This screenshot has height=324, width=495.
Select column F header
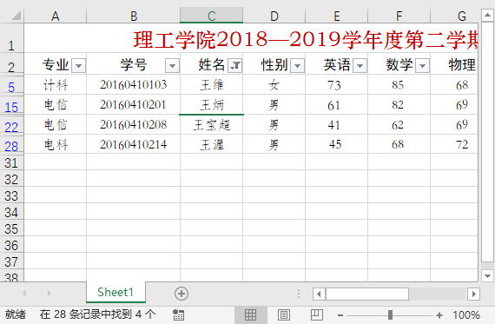399,16
